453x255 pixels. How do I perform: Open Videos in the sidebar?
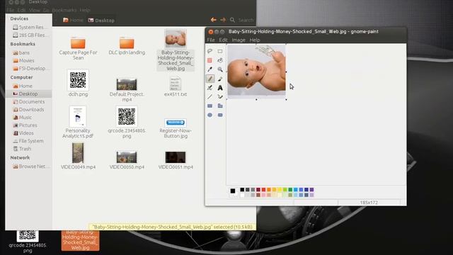23,133
